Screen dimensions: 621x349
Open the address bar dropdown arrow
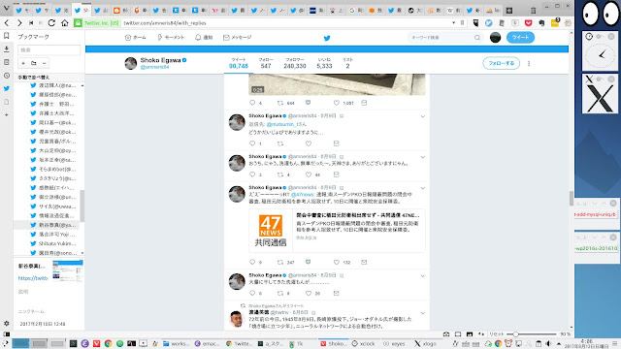pyautogui.click(x=453, y=23)
